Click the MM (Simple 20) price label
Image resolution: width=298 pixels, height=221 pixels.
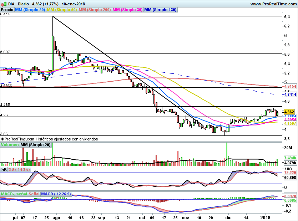(x=30, y=10)
